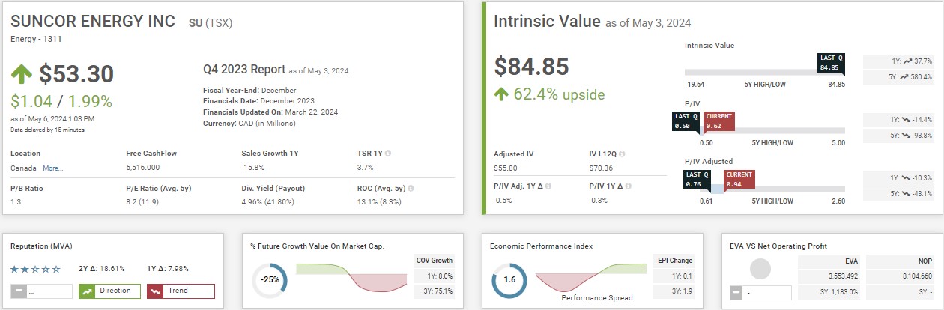This screenshot has width=944, height=310.
Task: Click the grey EVA circle indicator
Action: tap(760, 268)
